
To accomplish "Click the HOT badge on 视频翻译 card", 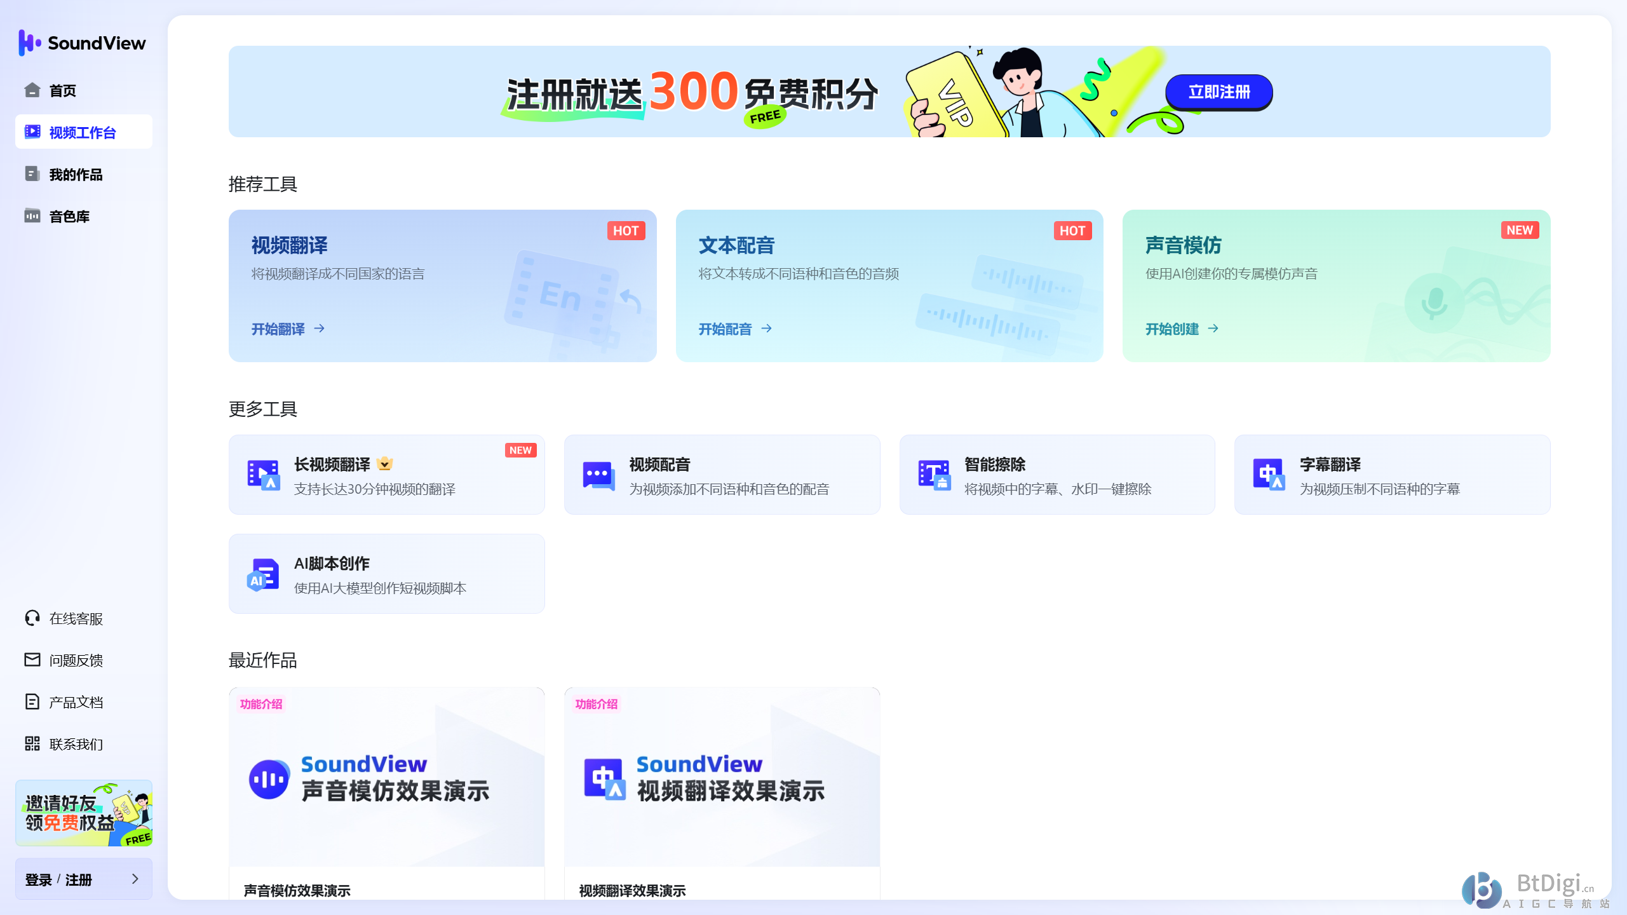I will click(626, 231).
